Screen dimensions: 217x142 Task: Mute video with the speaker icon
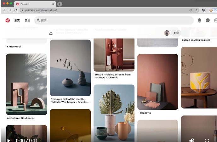pyautogui.click(x=192, y=140)
